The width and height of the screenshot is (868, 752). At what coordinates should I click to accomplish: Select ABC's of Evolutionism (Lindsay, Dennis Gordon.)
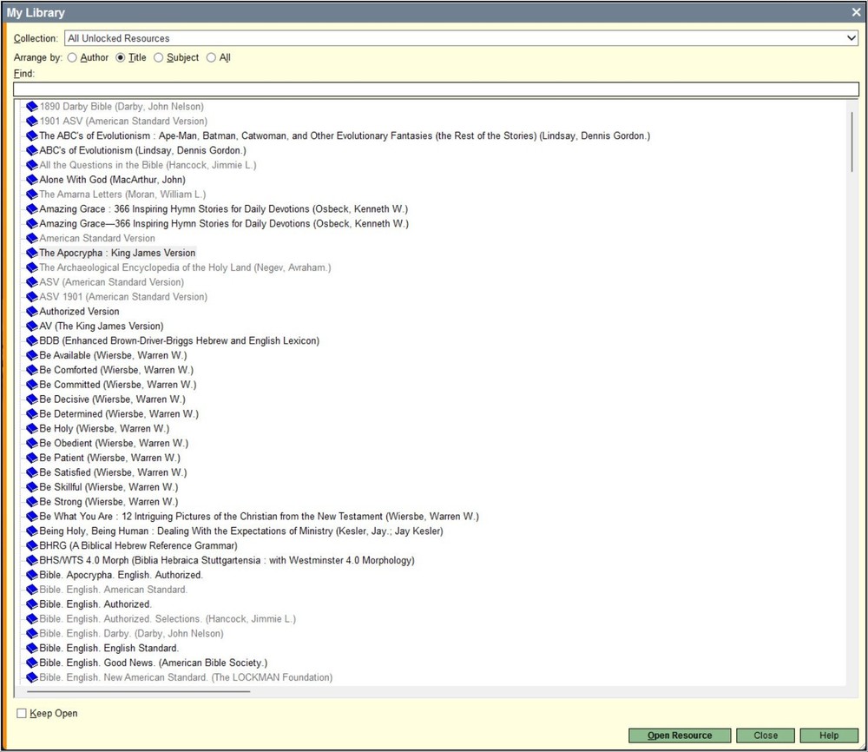[143, 150]
